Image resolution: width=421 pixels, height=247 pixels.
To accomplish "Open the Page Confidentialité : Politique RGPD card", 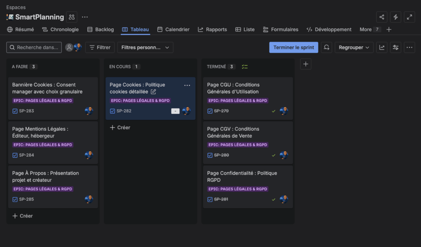I will coord(248,187).
